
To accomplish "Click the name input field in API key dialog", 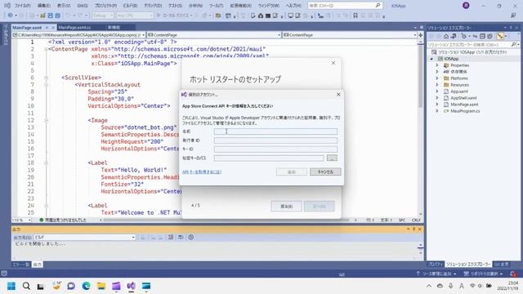I will click(275, 131).
